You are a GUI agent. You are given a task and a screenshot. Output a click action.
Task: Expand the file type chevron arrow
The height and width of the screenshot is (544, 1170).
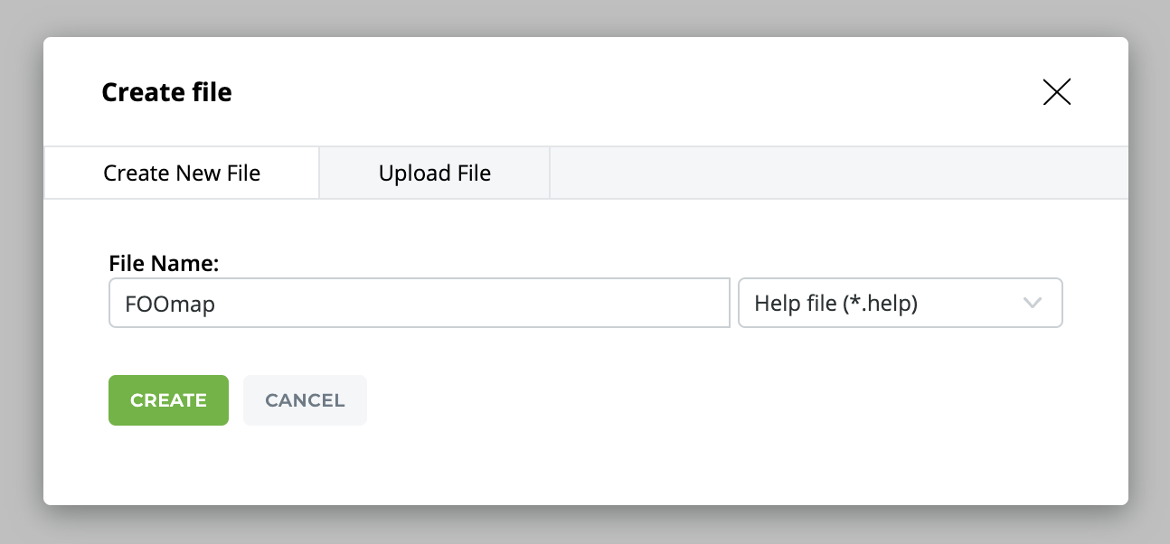[x=1033, y=303]
